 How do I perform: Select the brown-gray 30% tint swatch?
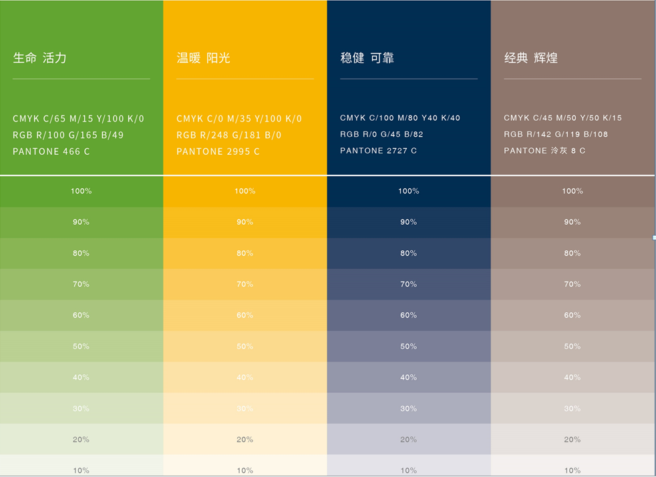tap(572, 408)
